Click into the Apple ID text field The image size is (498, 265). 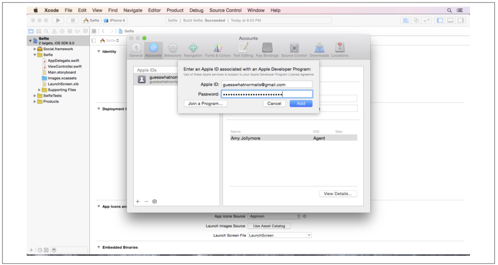point(267,85)
